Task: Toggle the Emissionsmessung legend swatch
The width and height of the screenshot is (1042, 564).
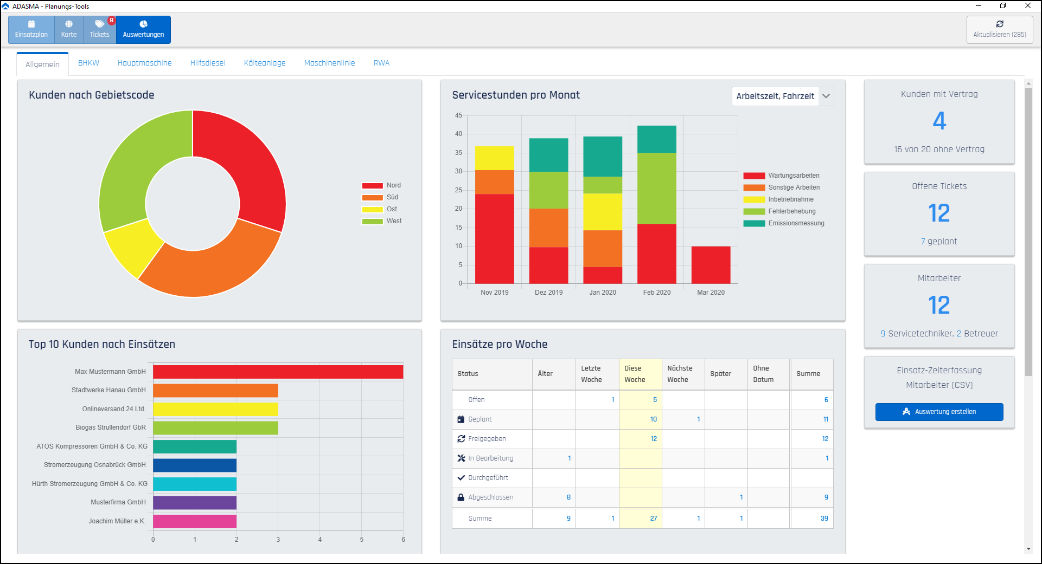Action: [x=754, y=223]
